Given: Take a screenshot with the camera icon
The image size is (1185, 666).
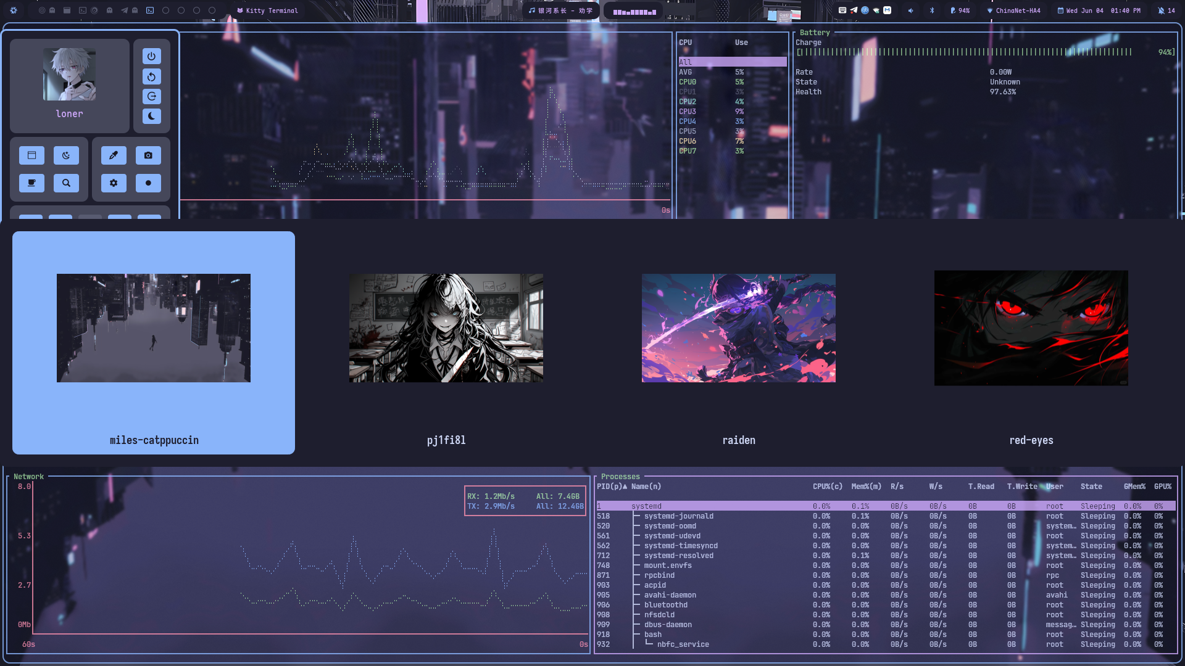Looking at the screenshot, I should pyautogui.click(x=148, y=155).
